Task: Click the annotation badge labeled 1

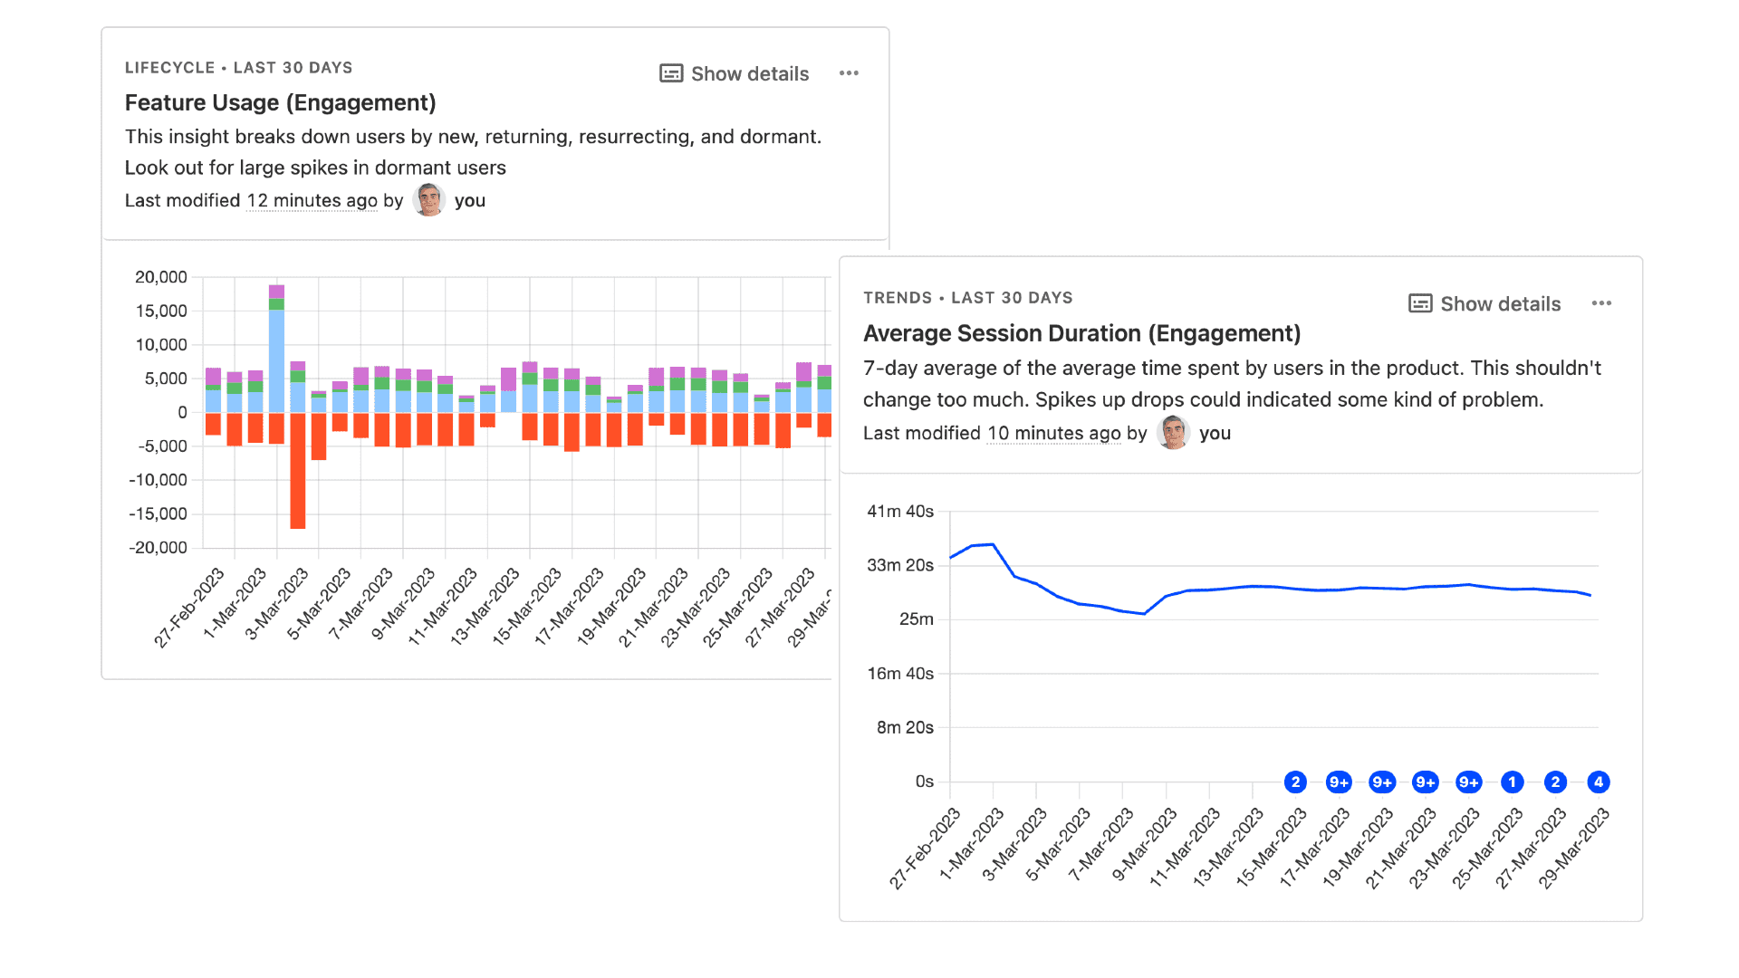Action: [x=1512, y=781]
